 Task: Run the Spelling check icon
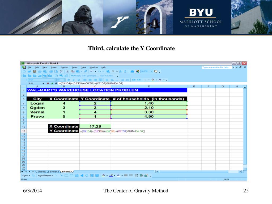pyautogui.click(x=61, y=71)
